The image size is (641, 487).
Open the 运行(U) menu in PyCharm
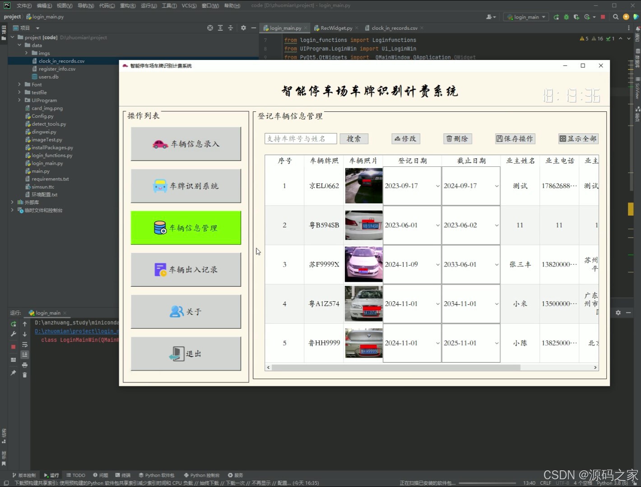pyautogui.click(x=149, y=5)
